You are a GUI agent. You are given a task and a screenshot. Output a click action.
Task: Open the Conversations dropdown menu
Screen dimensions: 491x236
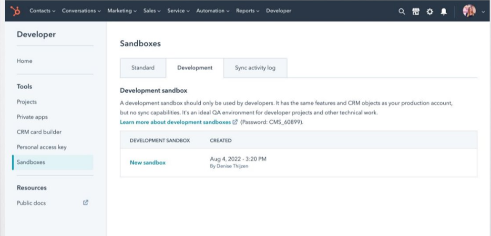(x=81, y=10)
